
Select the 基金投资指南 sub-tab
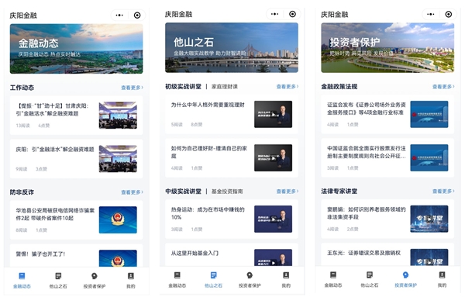227,192
